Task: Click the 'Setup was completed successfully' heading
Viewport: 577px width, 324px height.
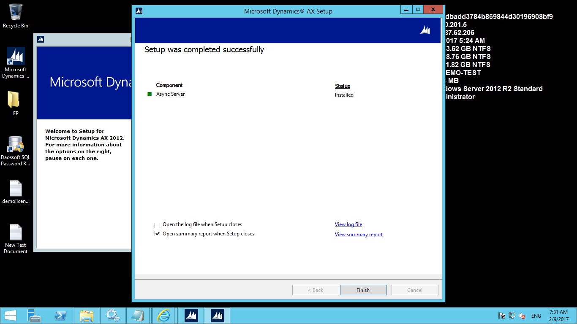Action: click(x=204, y=50)
